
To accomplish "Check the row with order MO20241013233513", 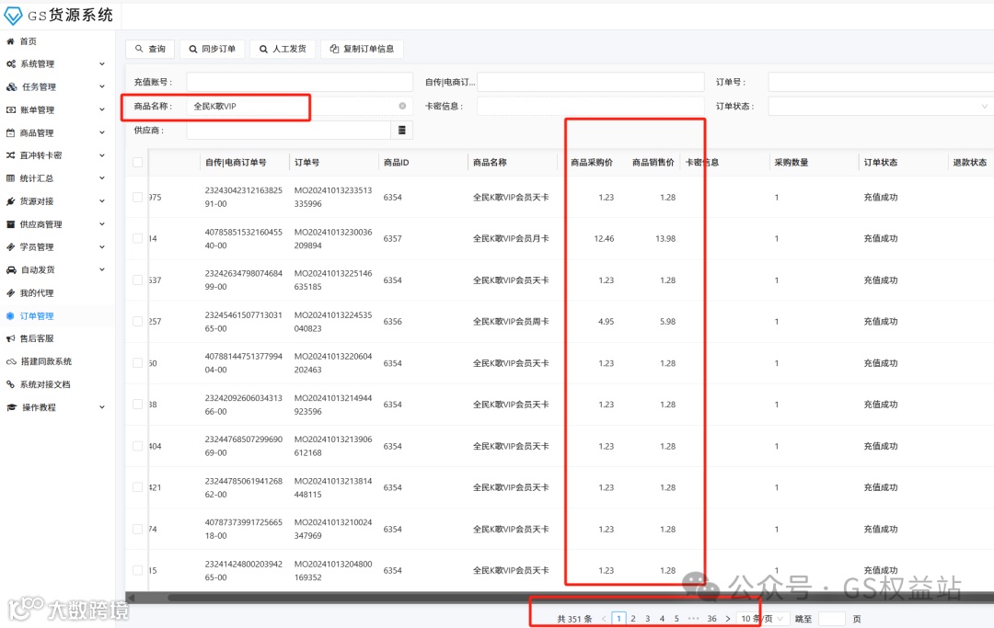I will click(x=137, y=197).
